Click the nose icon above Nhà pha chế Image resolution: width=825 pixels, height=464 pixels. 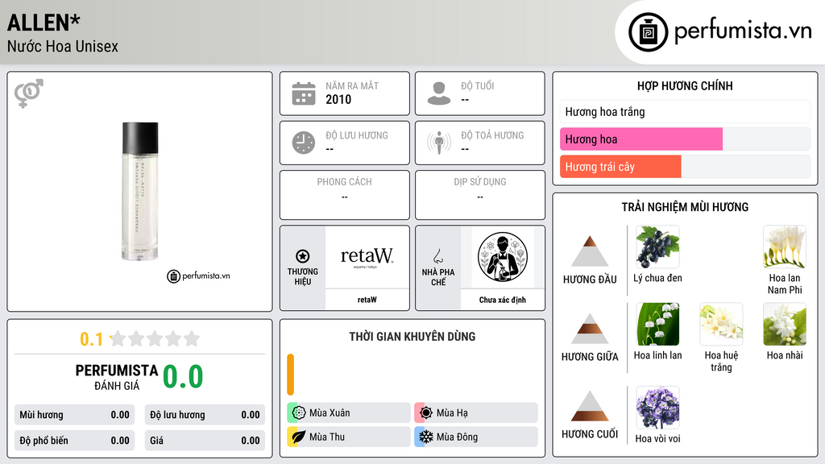coord(437,256)
